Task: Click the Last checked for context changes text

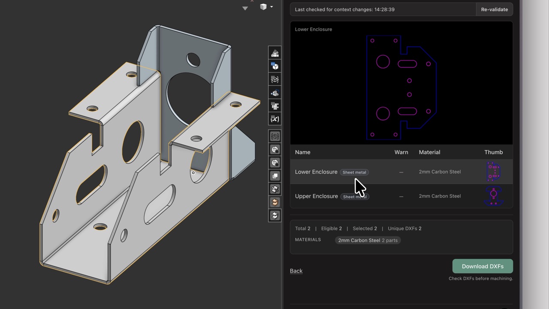Action: 345,9
